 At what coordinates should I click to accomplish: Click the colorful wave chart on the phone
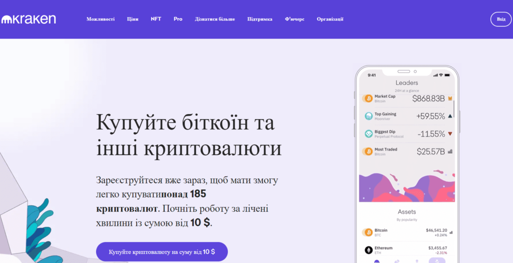pos(407,186)
